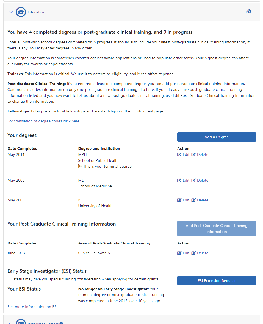The image size is (263, 324).
Task: Click Edit icon for the MD degree
Action: (179, 181)
